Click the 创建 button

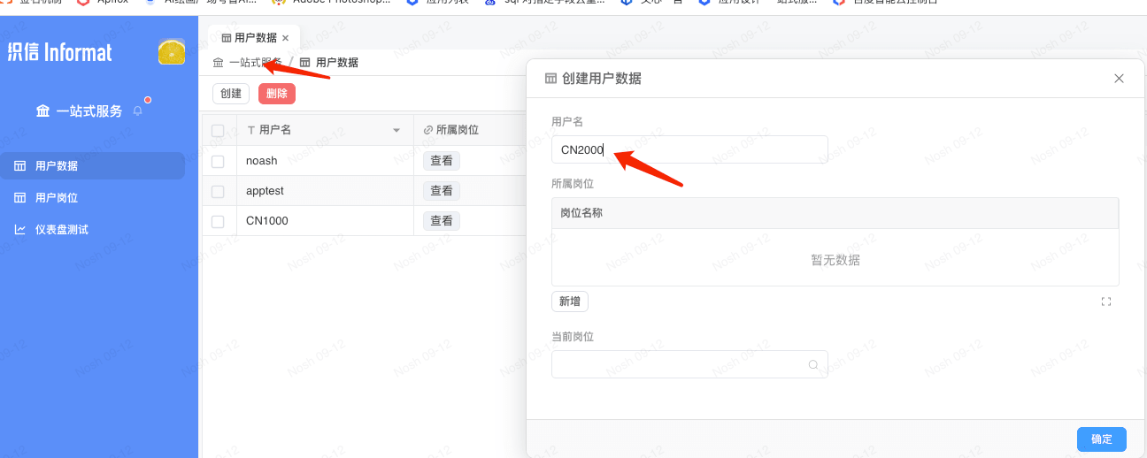click(231, 94)
